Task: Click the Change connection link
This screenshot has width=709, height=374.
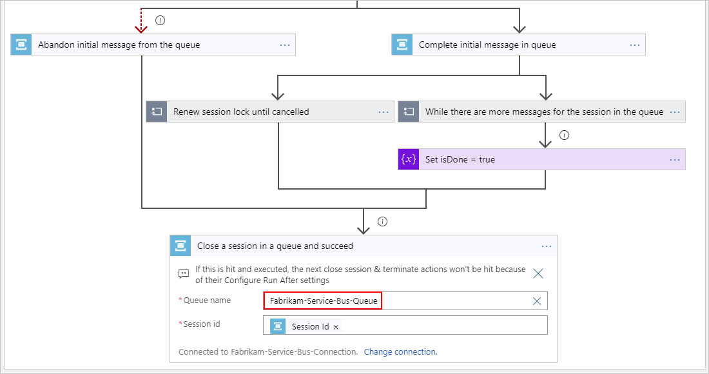Action: tap(400, 352)
